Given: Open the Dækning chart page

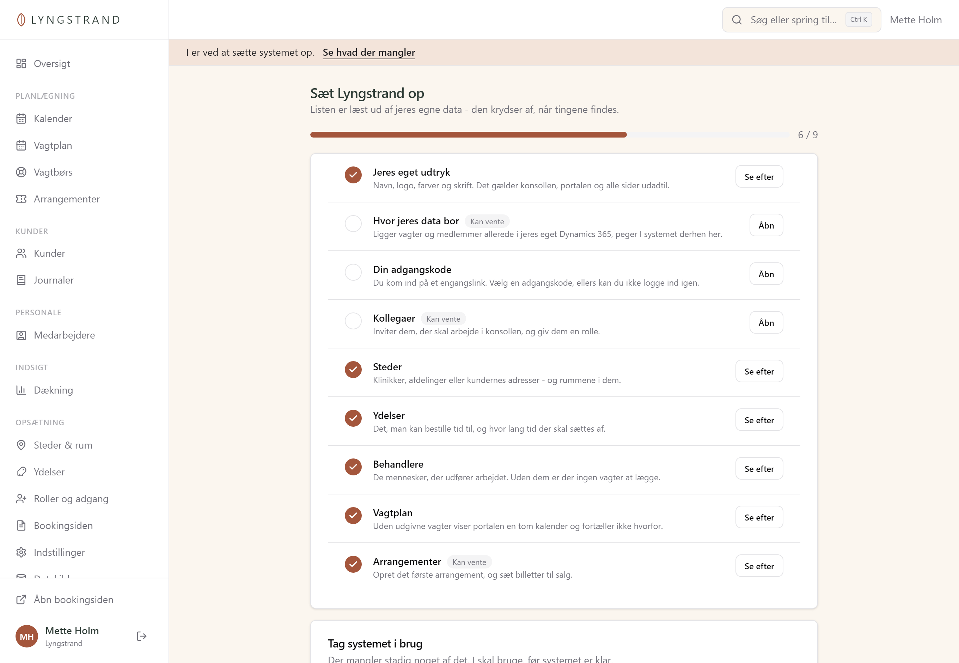Looking at the screenshot, I should click(x=84, y=390).
